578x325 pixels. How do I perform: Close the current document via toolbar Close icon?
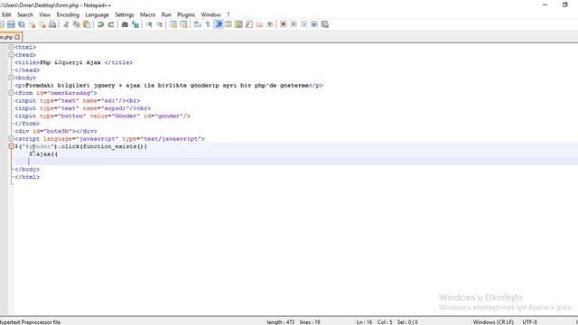coord(33,24)
